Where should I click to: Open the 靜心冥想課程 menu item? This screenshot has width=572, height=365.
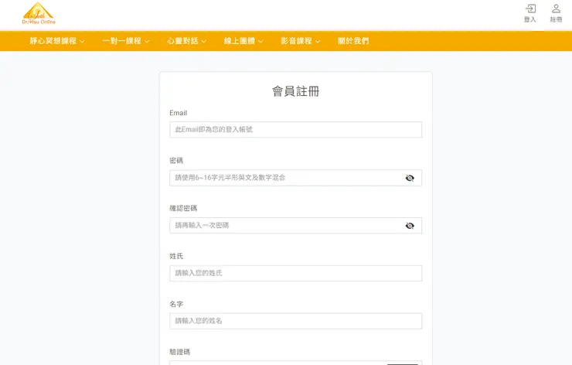coord(53,41)
